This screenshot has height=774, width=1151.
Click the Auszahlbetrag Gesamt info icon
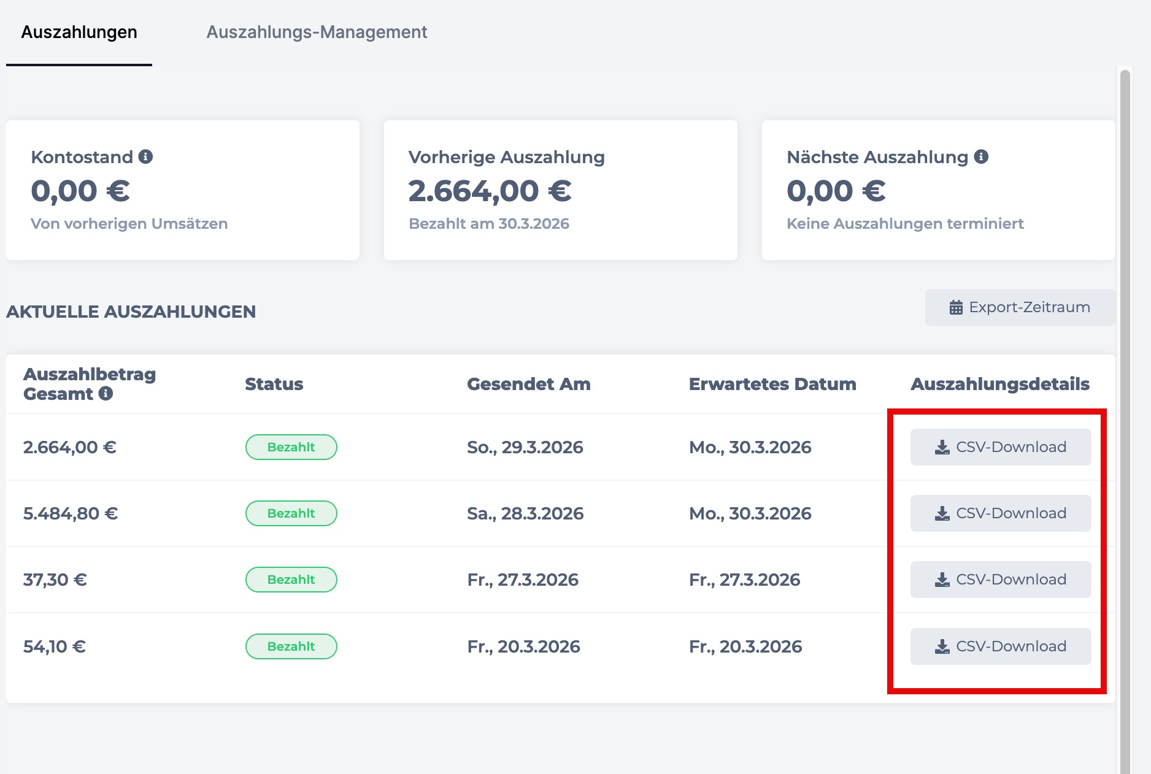point(106,393)
